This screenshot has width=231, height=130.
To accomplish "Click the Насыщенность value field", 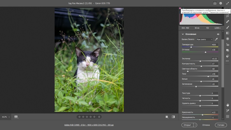I will pyautogui.click(x=215, y=117).
